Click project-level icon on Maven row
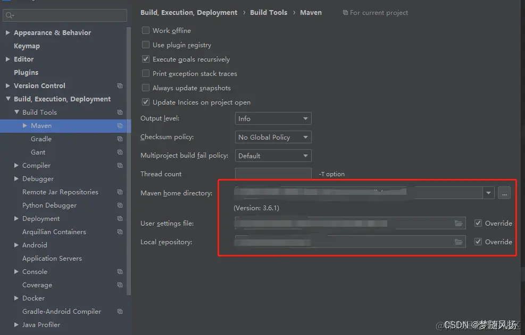Screen dimensions: 525x335 coord(120,126)
